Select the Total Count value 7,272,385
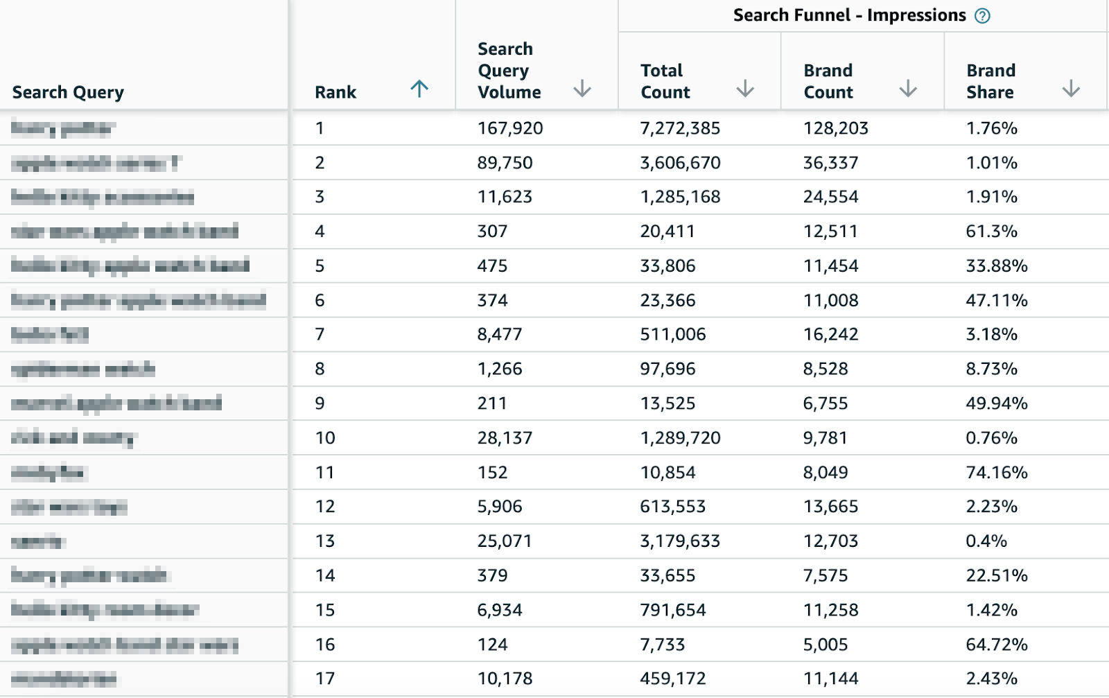 tap(681, 128)
